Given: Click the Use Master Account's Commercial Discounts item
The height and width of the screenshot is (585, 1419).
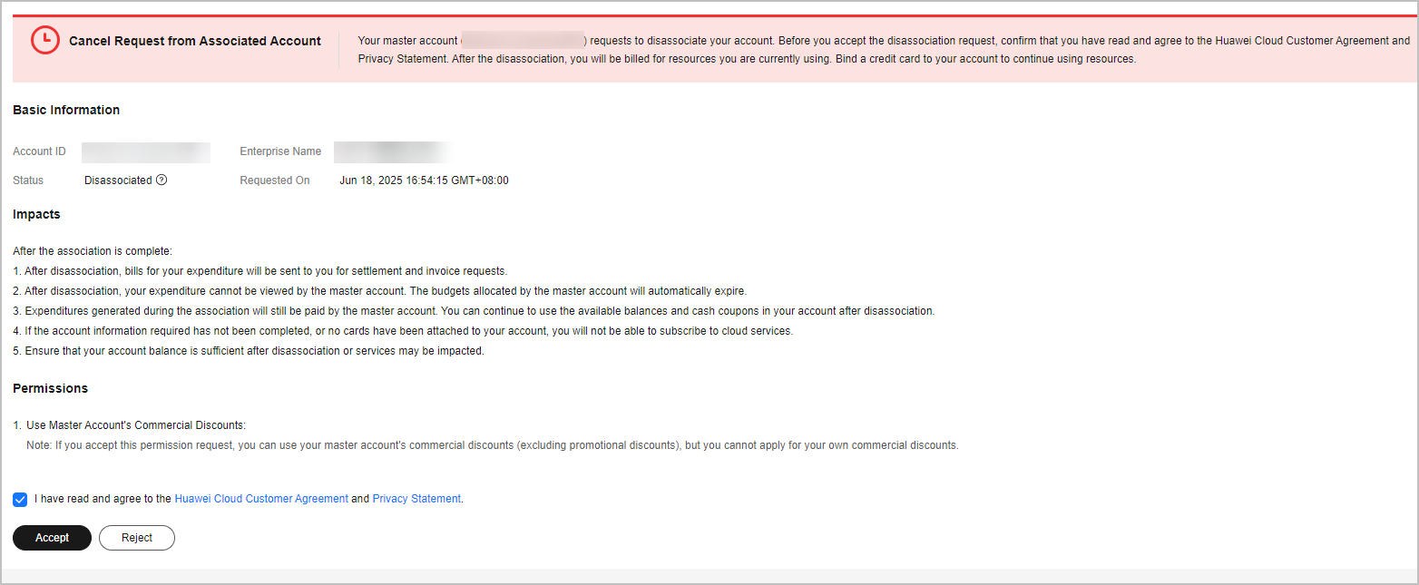Looking at the screenshot, I should (x=130, y=425).
